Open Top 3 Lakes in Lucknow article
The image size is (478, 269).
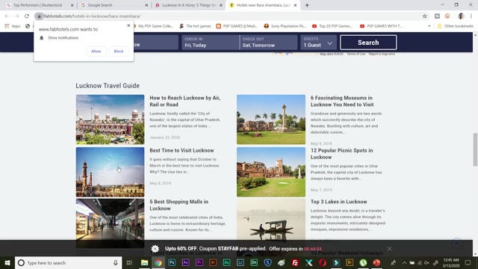(x=338, y=202)
